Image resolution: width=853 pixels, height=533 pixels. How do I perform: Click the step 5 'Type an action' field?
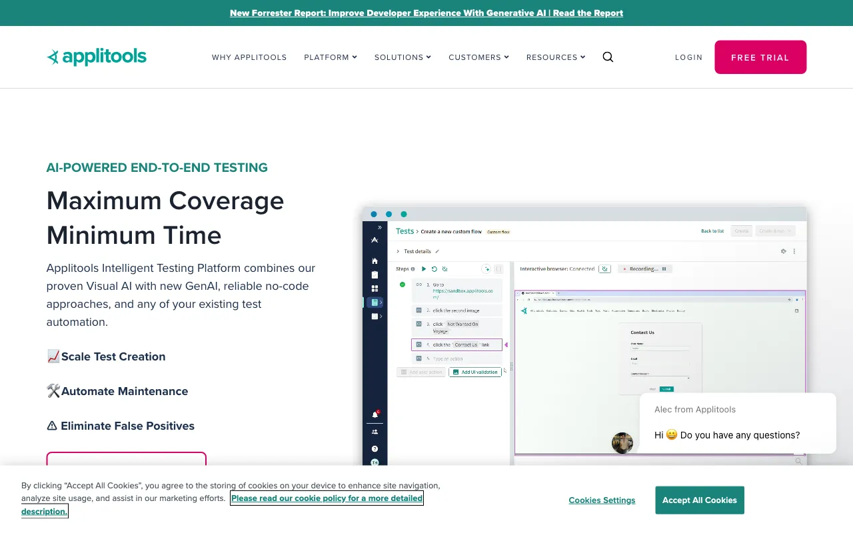coord(456,358)
